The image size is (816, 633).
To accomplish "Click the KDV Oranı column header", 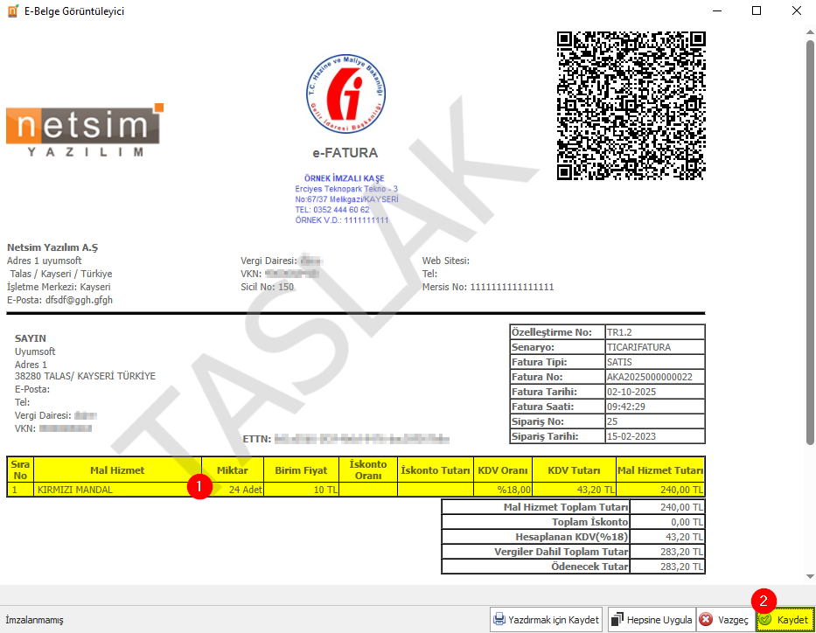I will click(x=503, y=470).
